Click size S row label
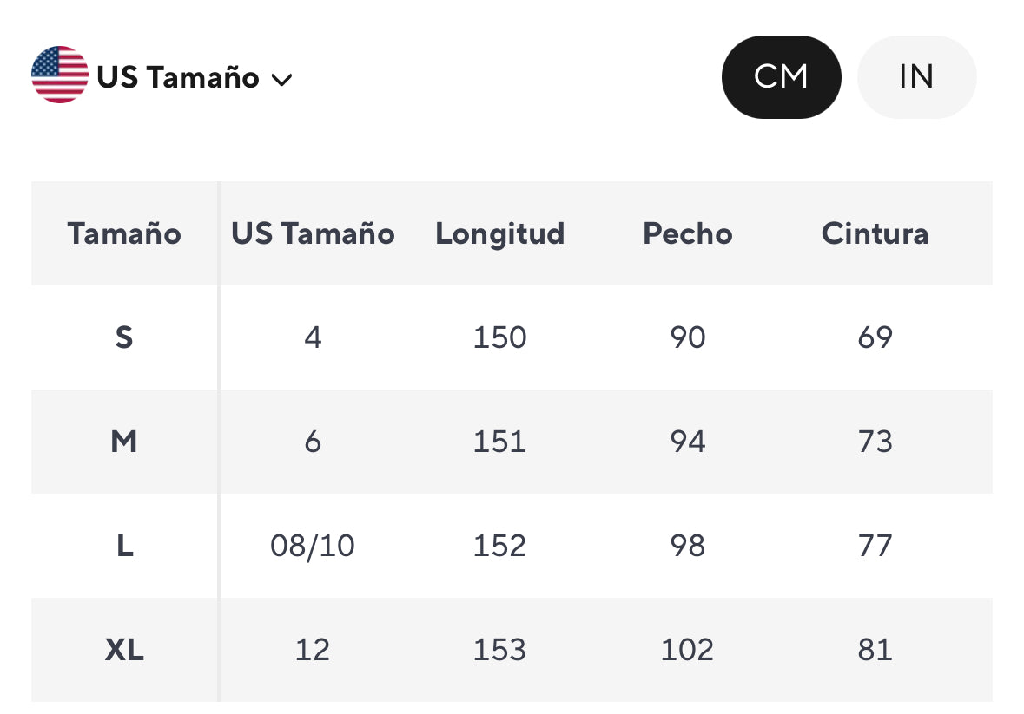This screenshot has height=714, width=1024. [x=124, y=337]
